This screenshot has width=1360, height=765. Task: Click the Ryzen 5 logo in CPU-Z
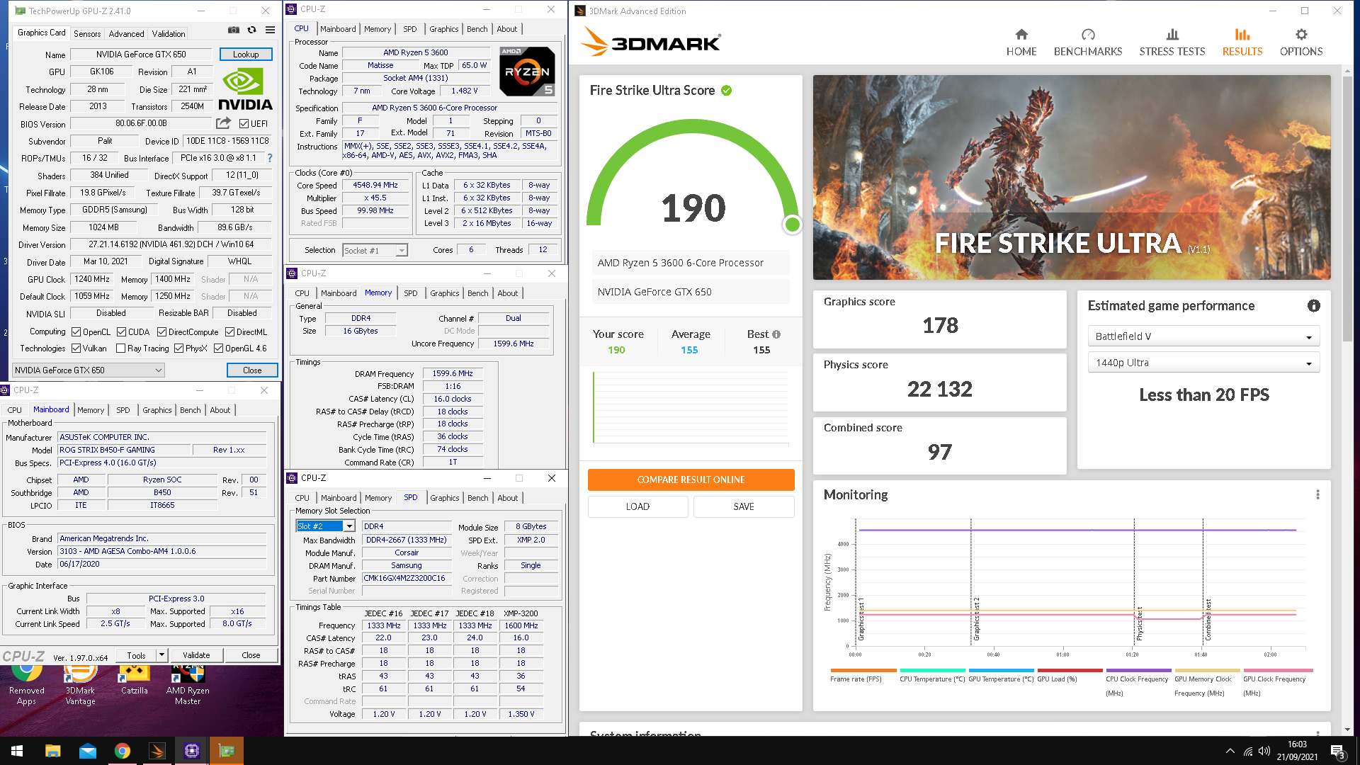[527, 72]
